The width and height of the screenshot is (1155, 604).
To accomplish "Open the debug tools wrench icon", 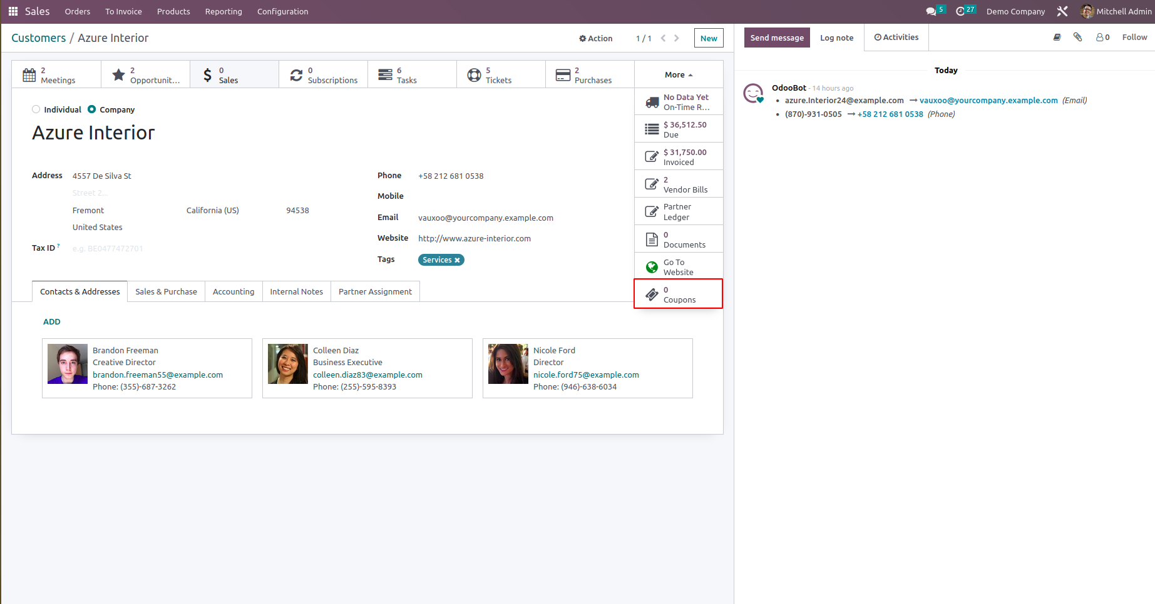I will [x=1062, y=11].
